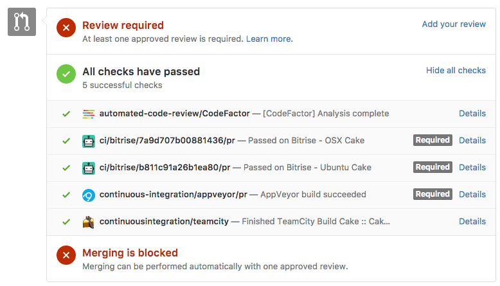Click the Required badge on AppVeyor row
The height and width of the screenshot is (286, 500).
click(433, 194)
